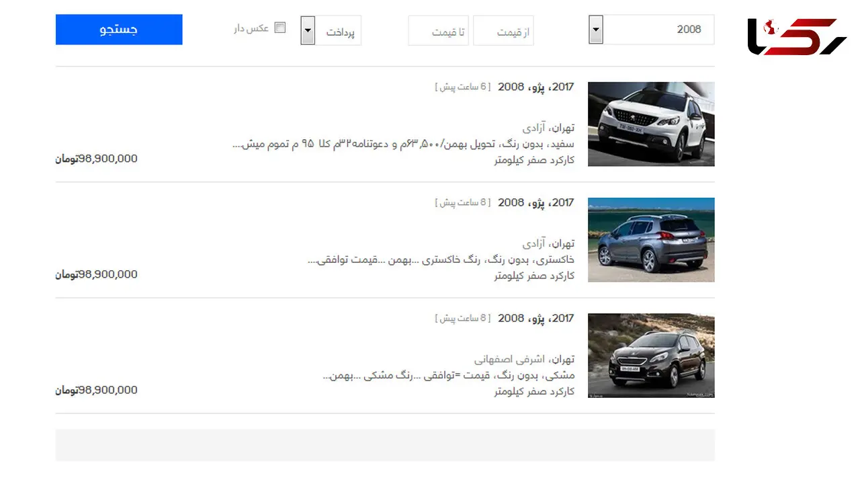Viewport: 860px width, 484px height.
Task: Click the عکس دار label text
Action: 251,28
